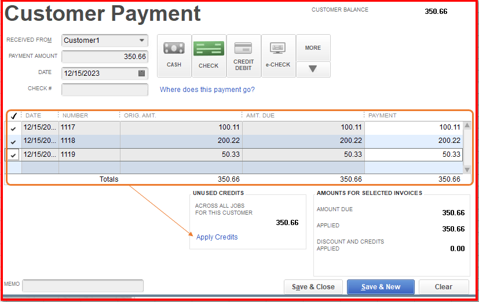The width and height of the screenshot is (479, 302).
Task: Pick the Credit Debit card payment icon
Action: coord(243,56)
